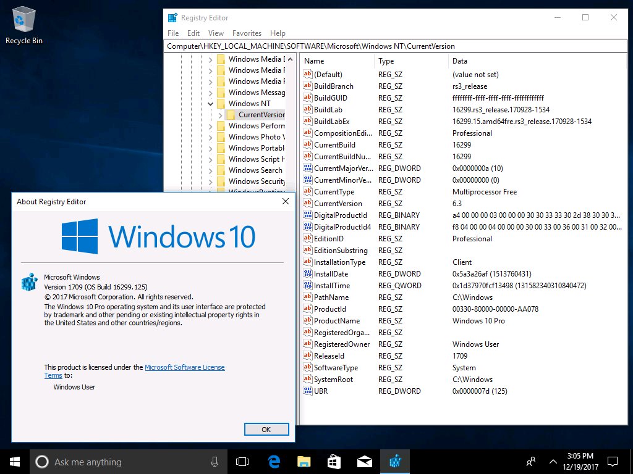Click the tree pane scroll up arrow
The height and width of the screenshot is (474, 633).
click(x=291, y=59)
